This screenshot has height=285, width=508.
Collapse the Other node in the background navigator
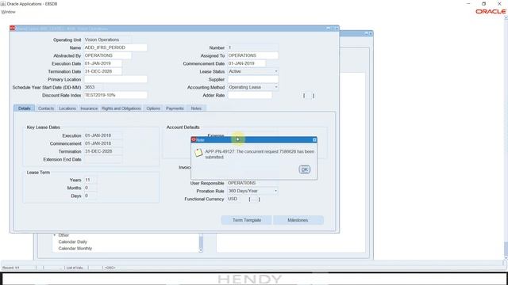tap(55, 235)
